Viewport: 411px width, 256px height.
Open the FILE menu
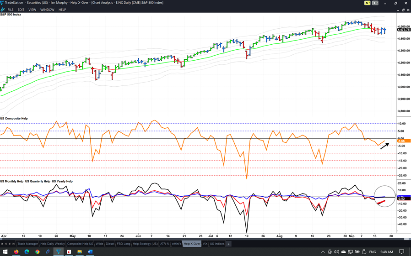[x=10, y=10]
